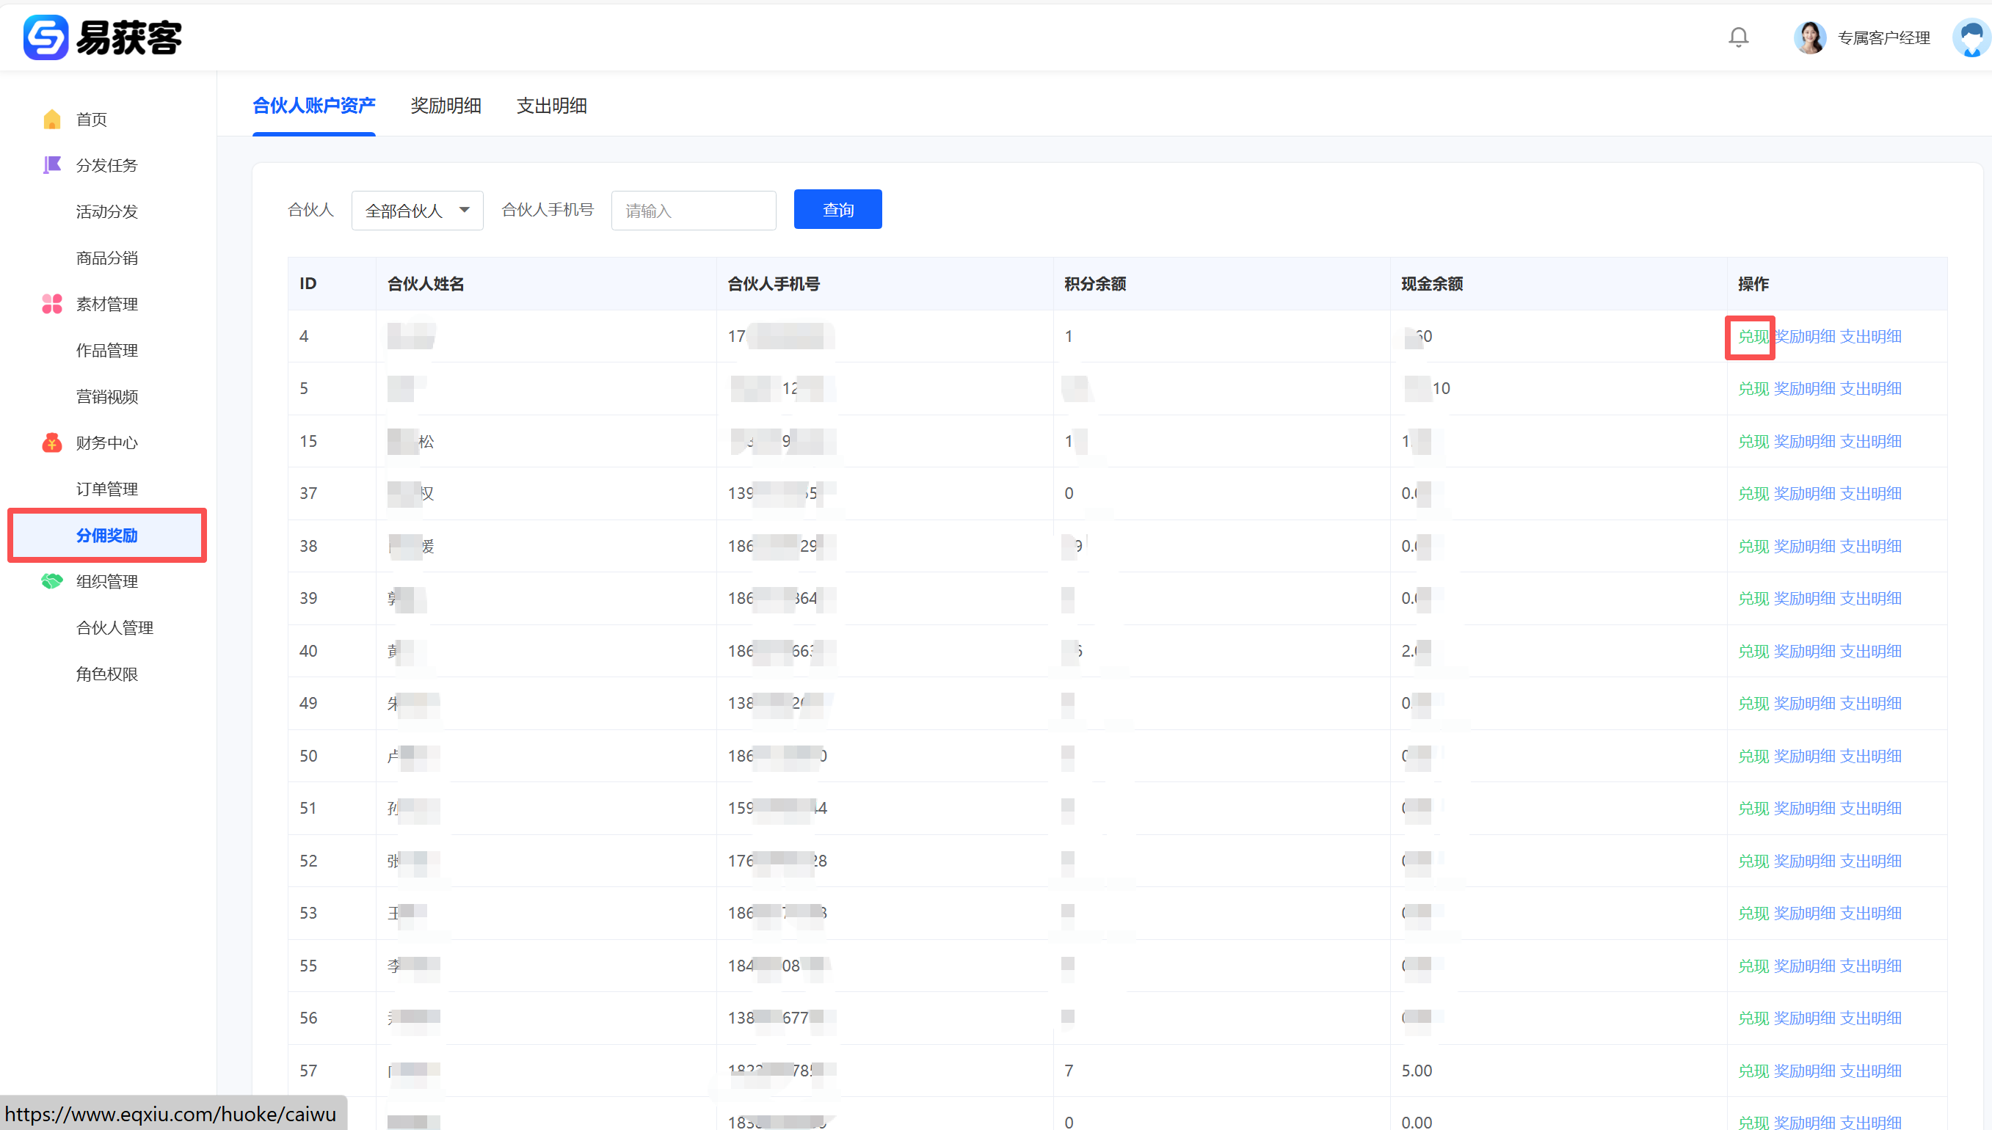Switch to the 支出明细 tab
The width and height of the screenshot is (1992, 1130).
point(551,106)
